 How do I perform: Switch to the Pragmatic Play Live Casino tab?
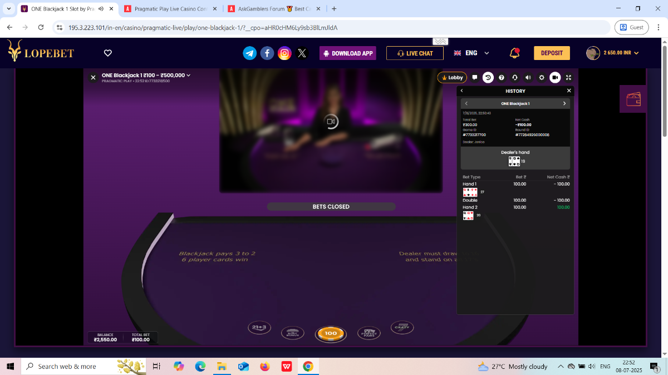pyautogui.click(x=170, y=9)
